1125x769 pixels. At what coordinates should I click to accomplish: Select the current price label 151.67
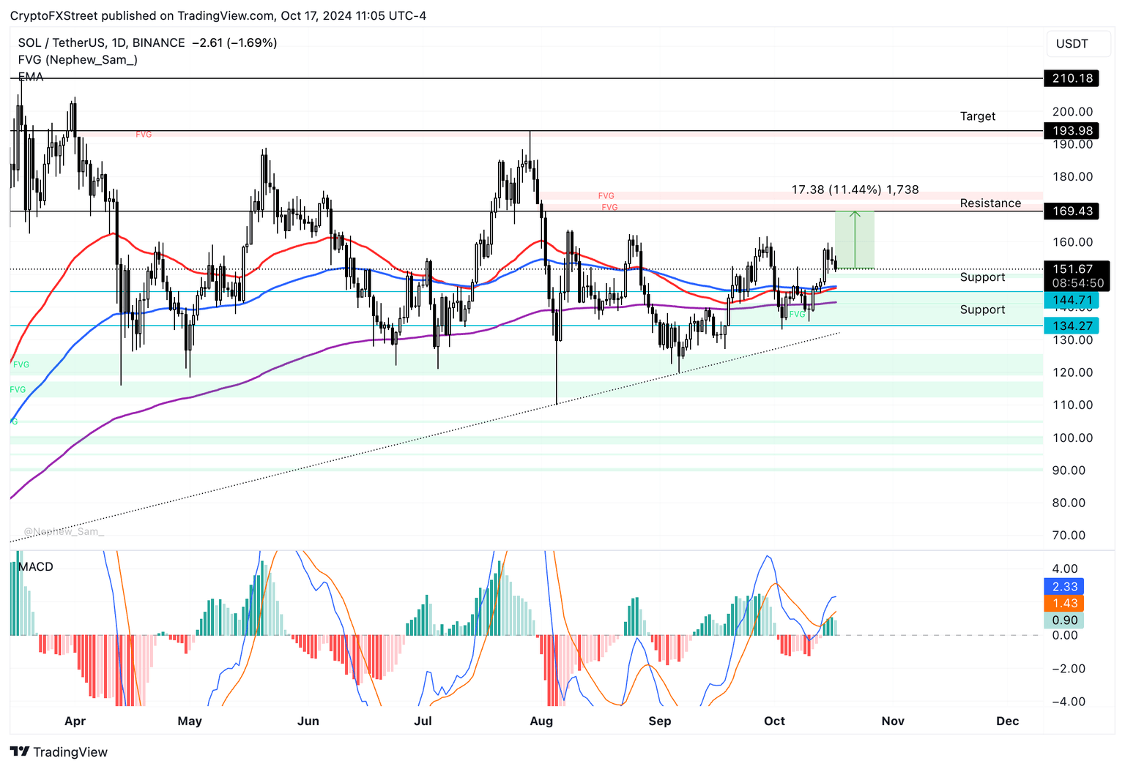1072,269
